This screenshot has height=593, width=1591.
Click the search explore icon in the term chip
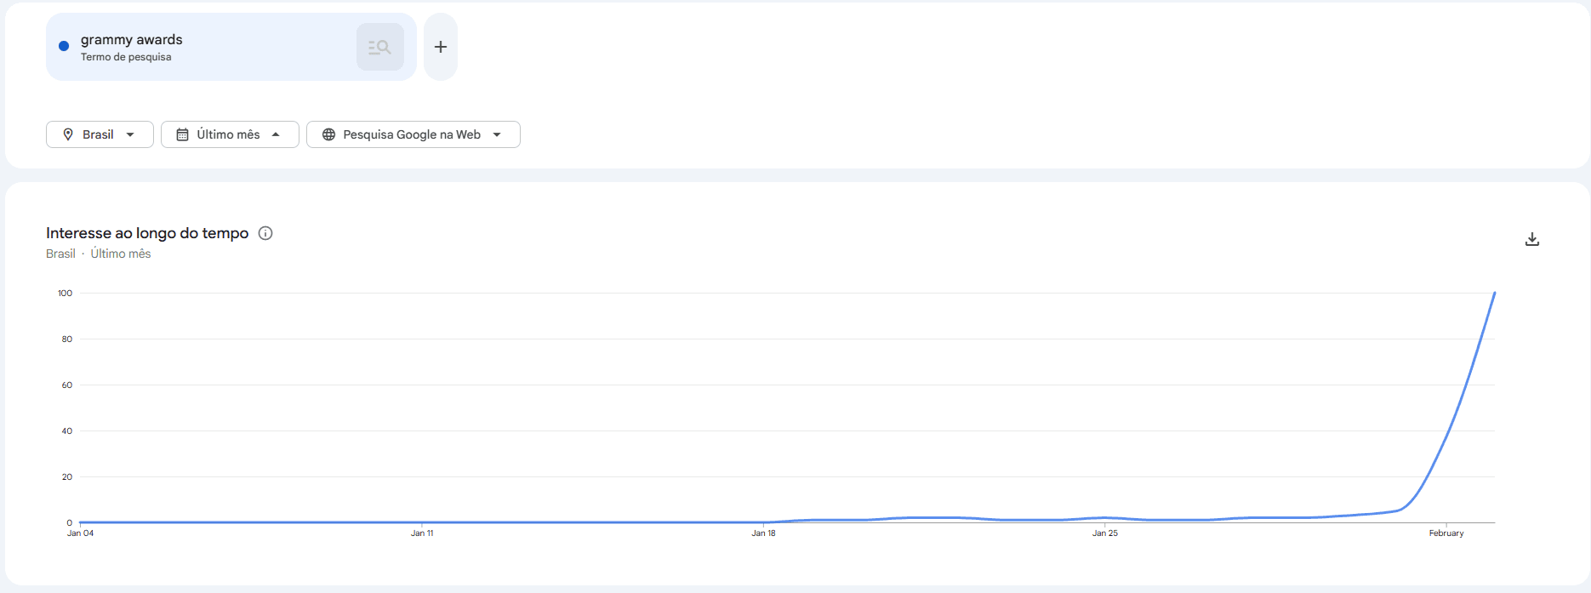coord(379,48)
